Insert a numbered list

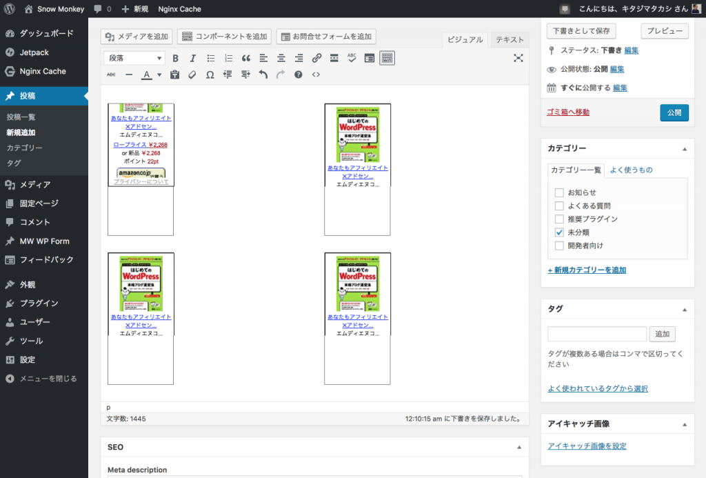tap(228, 58)
